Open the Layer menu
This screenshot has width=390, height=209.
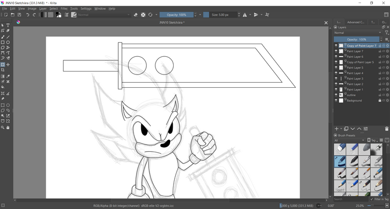pos(43,9)
